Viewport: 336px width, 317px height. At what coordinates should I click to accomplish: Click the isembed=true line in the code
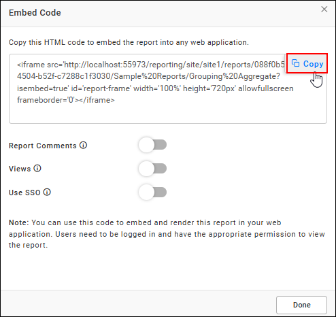point(155,88)
